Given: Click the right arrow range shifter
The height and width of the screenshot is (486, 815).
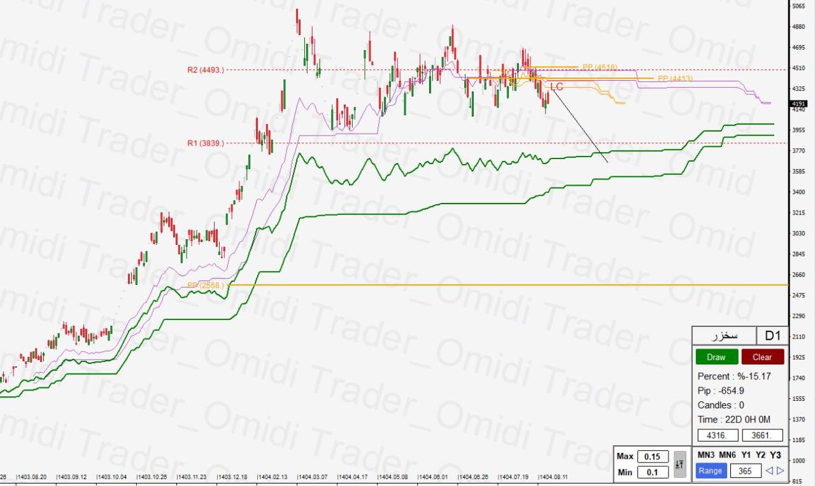Looking at the screenshot, I should tap(780, 471).
